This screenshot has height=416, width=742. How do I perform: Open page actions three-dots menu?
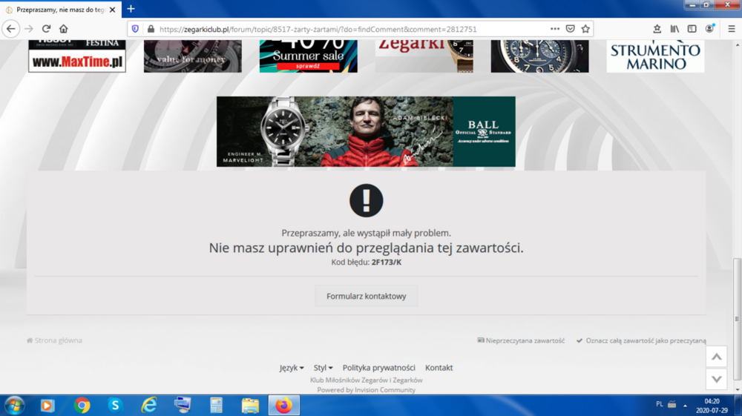pos(554,29)
